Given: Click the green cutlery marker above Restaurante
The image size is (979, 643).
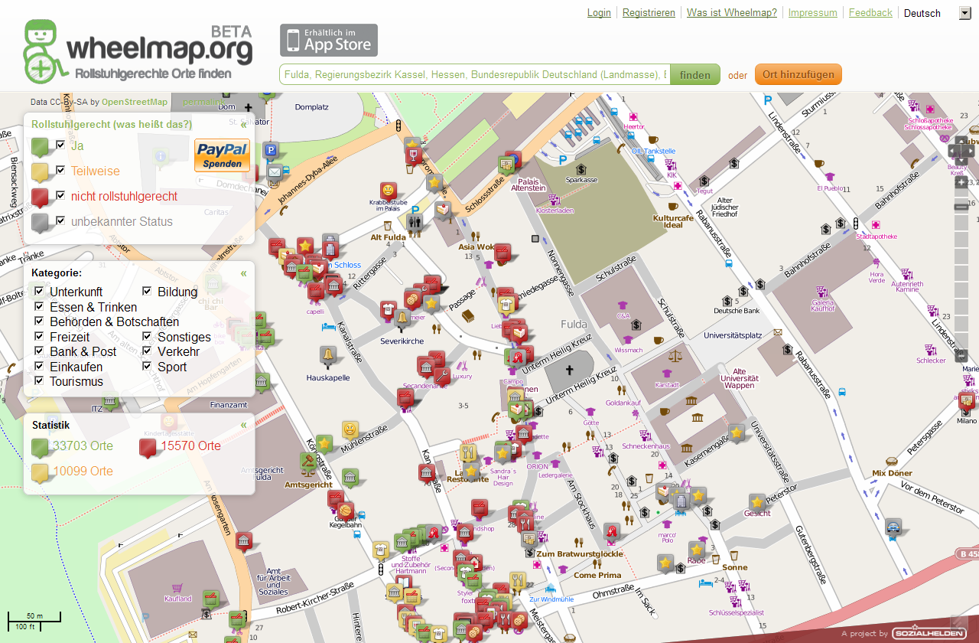Looking at the screenshot, I should click(x=469, y=452).
